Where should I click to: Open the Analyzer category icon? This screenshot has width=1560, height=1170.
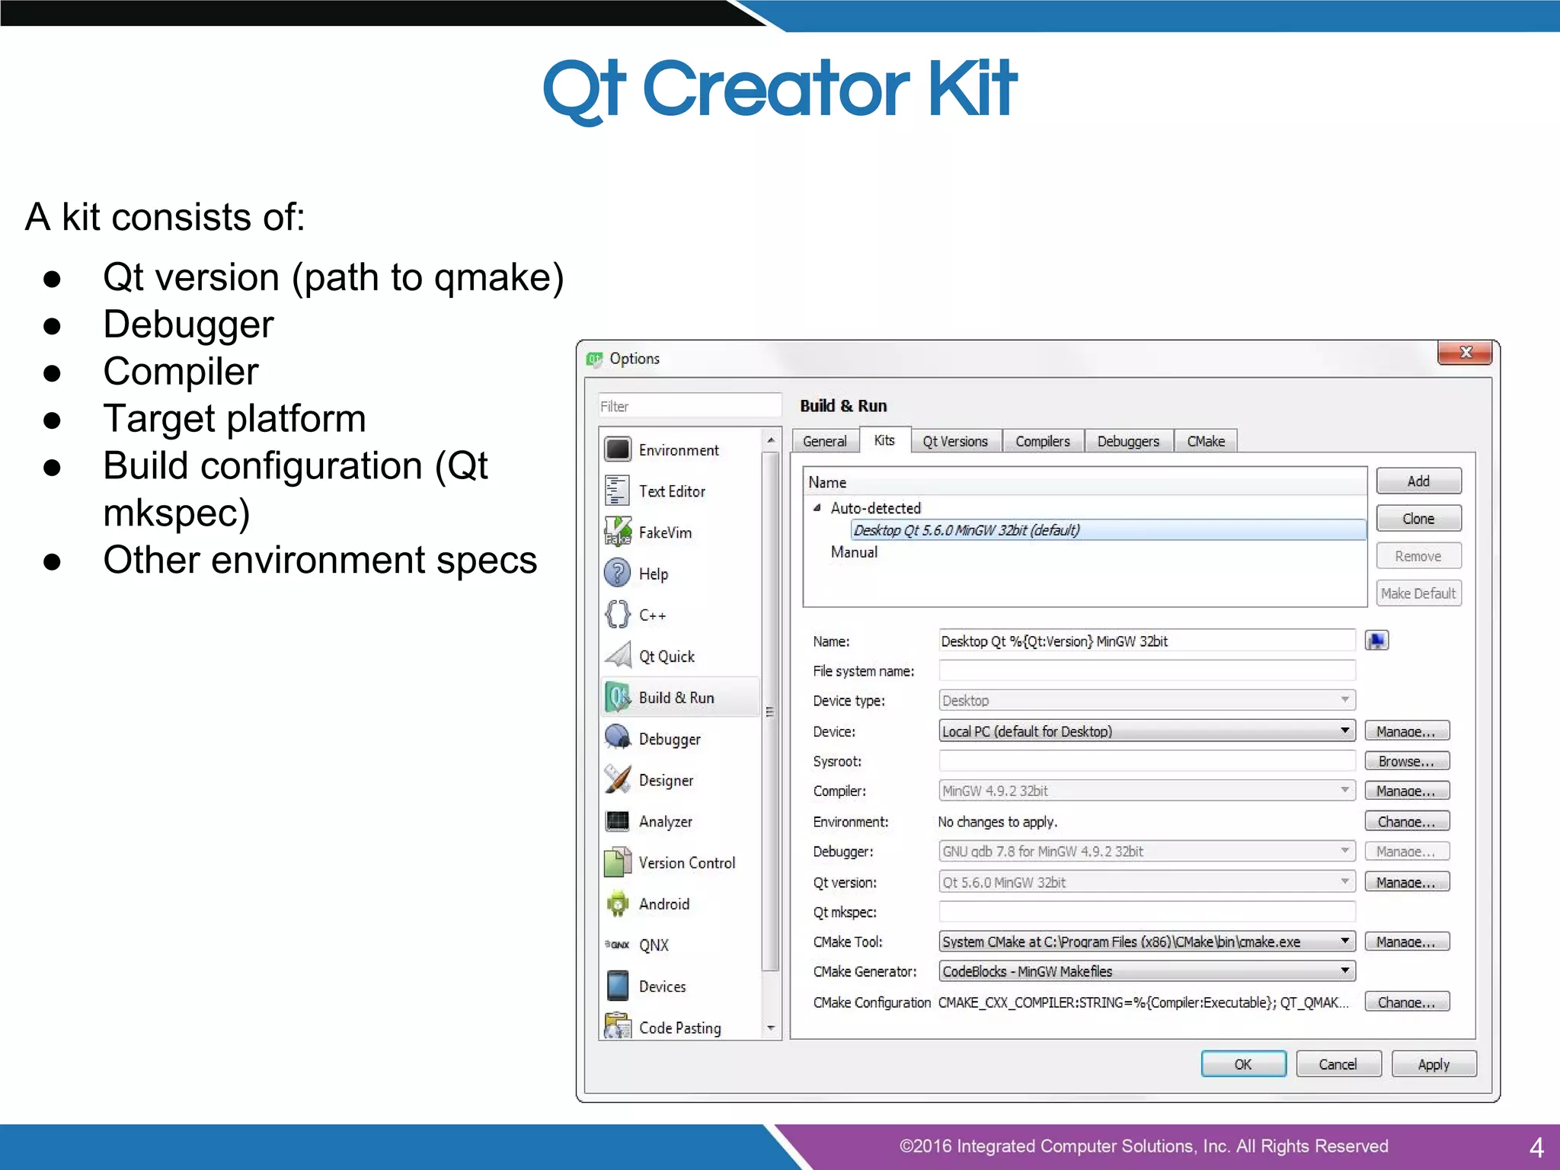click(618, 820)
